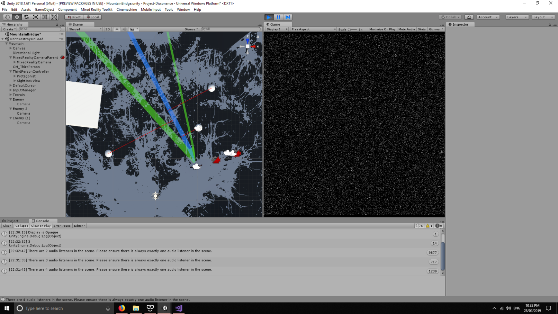Collapse the ThirdPersonController tree item
The image size is (558, 314).
[x=11, y=72]
